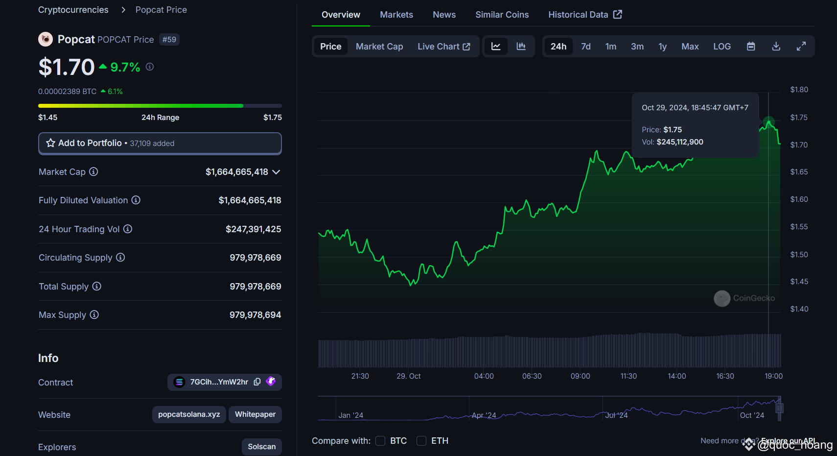Enable BTC comparison checkbox

coord(380,441)
